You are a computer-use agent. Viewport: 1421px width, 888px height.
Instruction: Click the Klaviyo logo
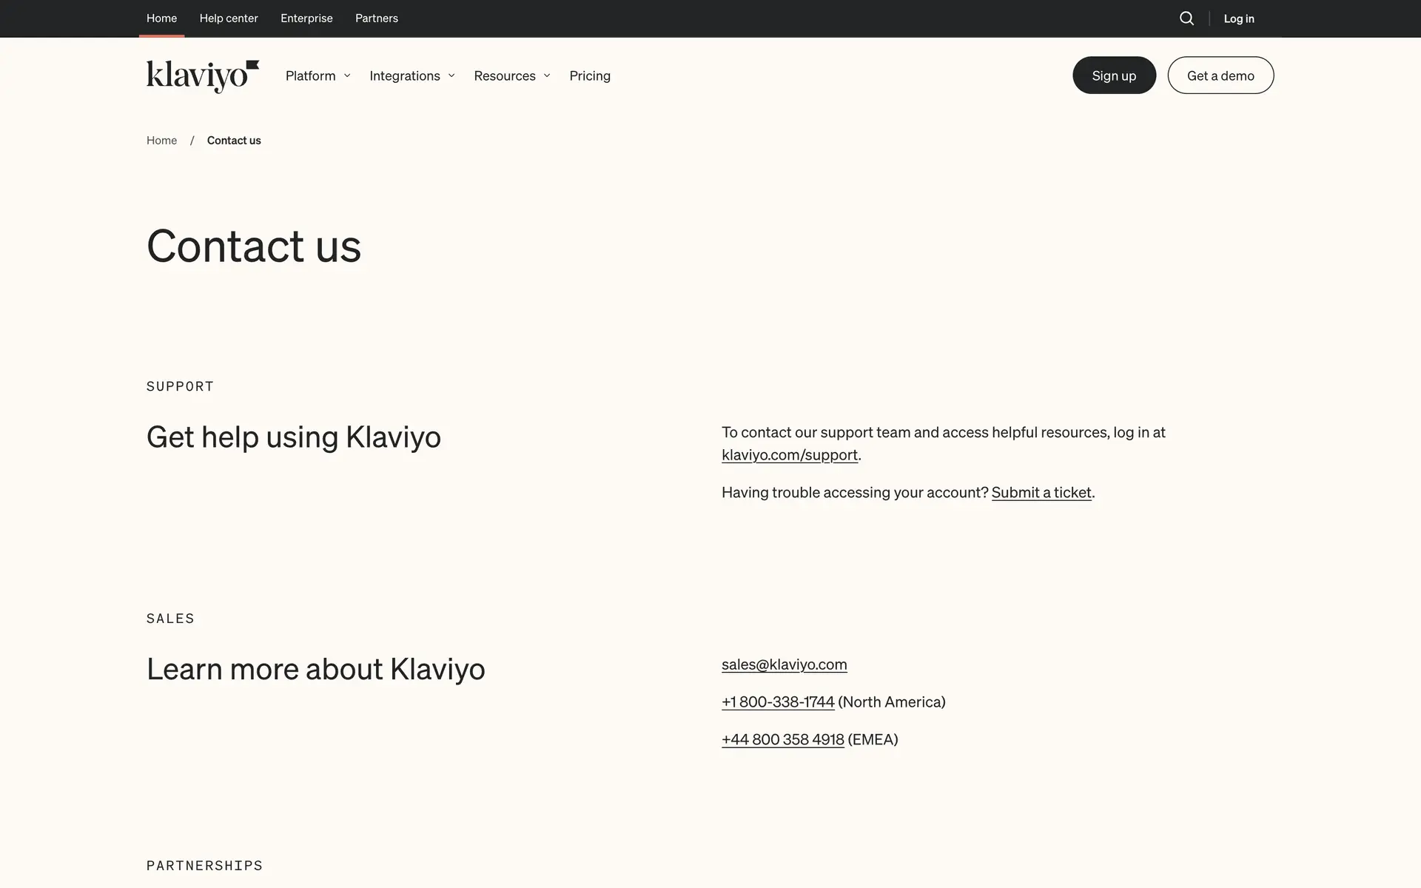[202, 75]
